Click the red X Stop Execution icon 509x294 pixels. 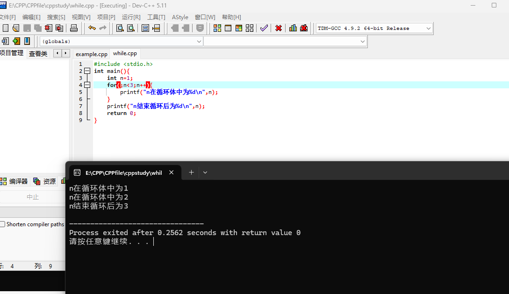click(279, 28)
